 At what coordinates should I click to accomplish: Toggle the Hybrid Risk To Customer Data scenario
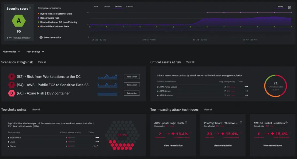tap(55, 14)
